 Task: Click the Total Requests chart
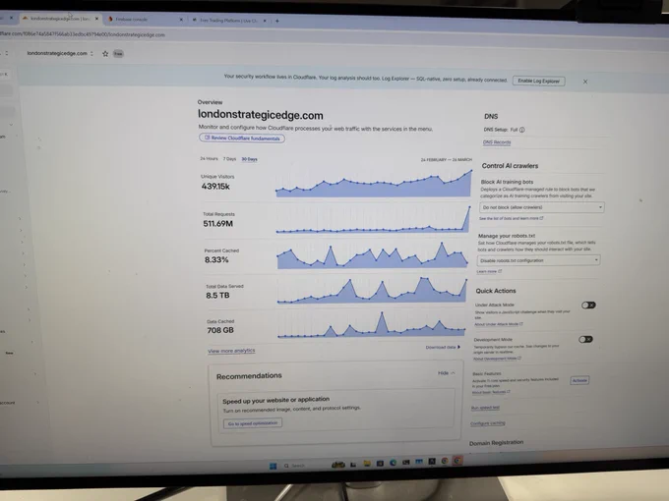click(373, 218)
